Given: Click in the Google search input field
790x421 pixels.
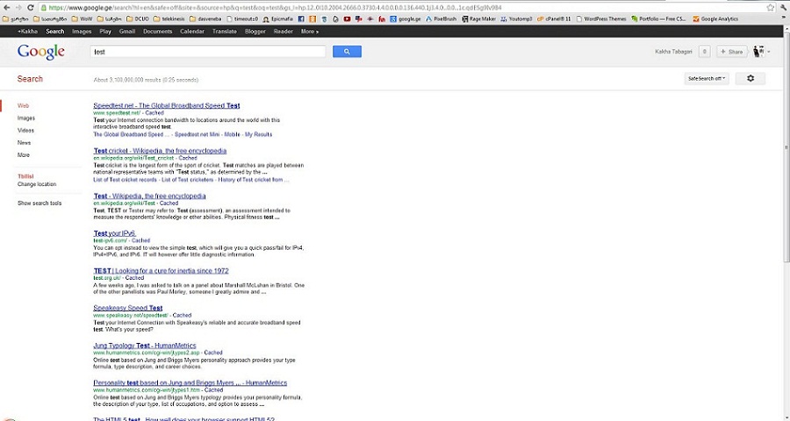Looking at the screenshot, I should [208, 52].
